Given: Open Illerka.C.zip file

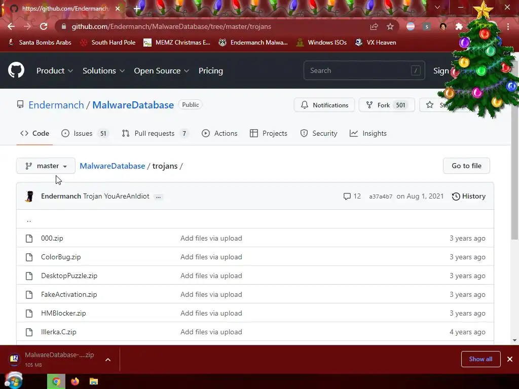Looking at the screenshot, I should tap(59, 332).
